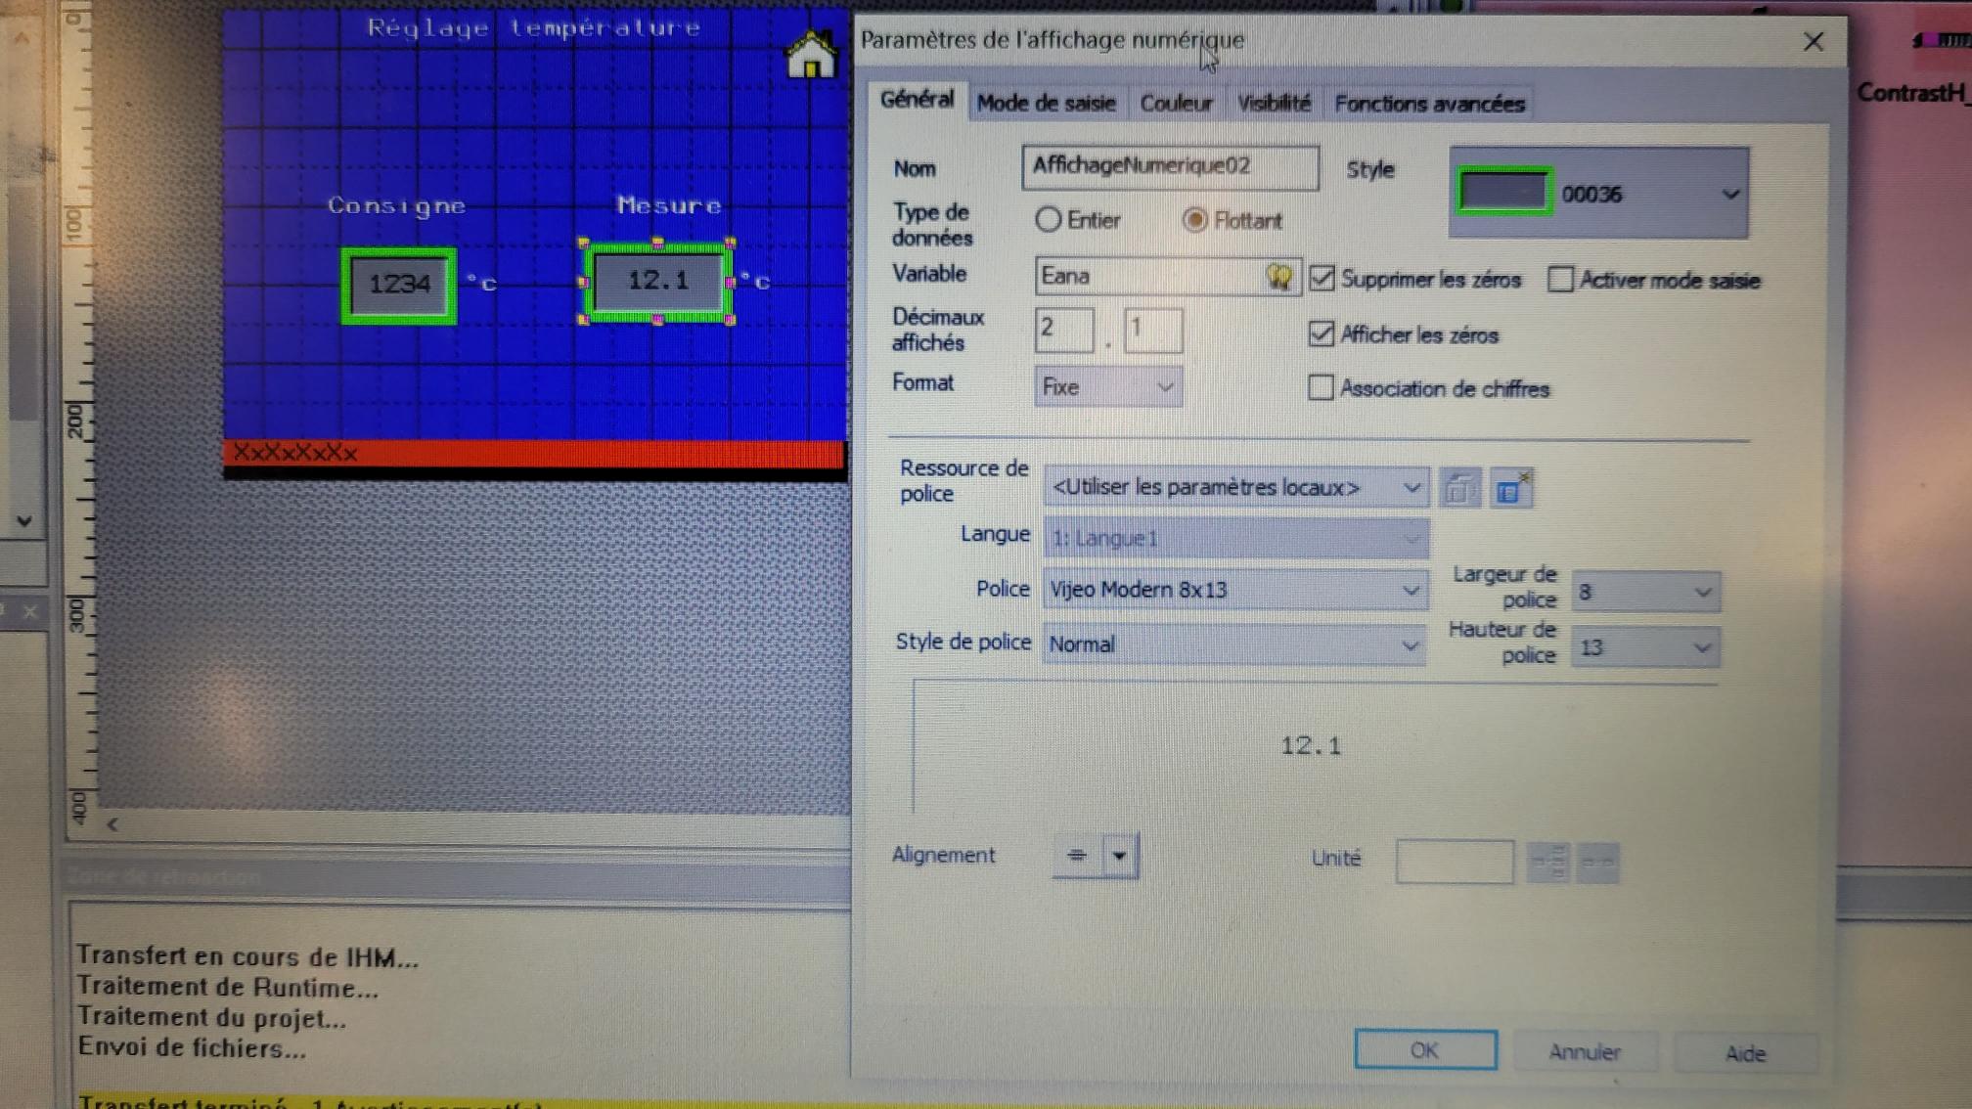The width and height of the screenshot is (1972, 1109).
Task: Click the home icon on the HMI screen
Action: click(811, 56)
